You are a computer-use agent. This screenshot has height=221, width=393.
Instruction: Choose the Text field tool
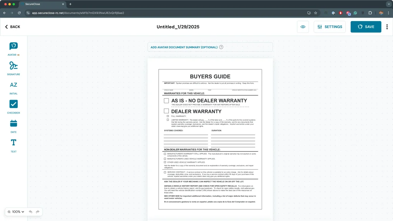[x=13, y=143]
